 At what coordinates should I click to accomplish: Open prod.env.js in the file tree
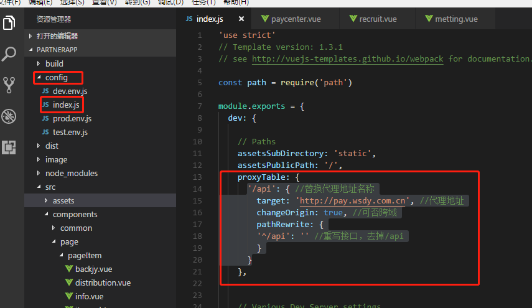tap(101, 119)
